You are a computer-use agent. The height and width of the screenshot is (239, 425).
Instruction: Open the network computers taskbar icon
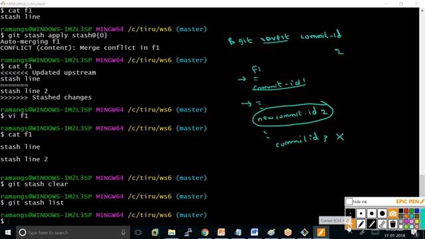[x=189, y=232]
